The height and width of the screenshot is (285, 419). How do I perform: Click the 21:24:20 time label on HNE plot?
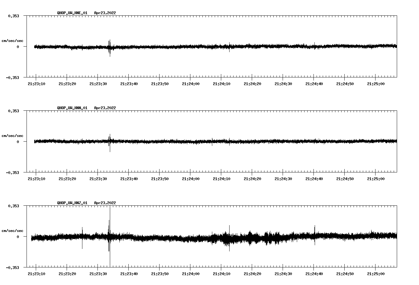tap(252, 84)
